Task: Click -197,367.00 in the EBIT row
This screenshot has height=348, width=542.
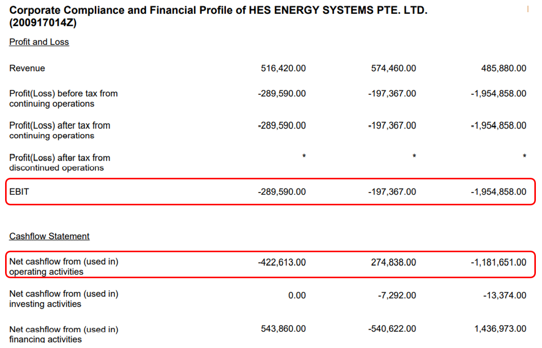Action: (392, 192)
